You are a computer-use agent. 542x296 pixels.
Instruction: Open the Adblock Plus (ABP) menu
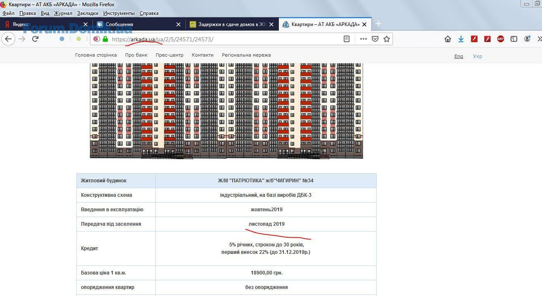501,39
